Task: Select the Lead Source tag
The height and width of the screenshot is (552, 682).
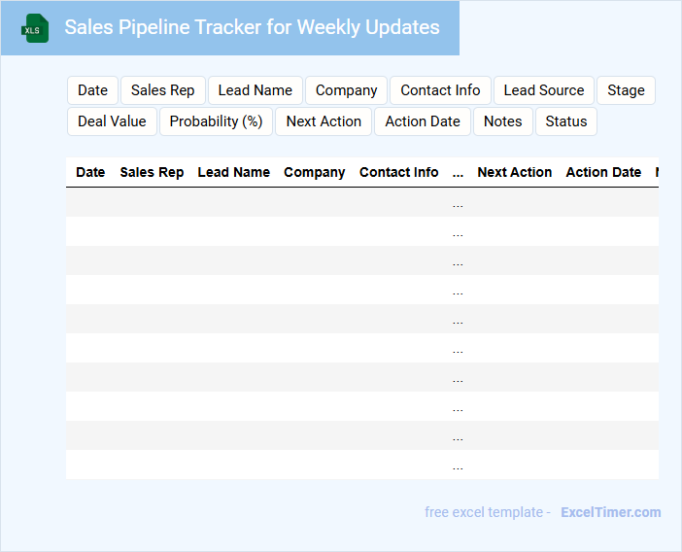Action: [x=544, y=90]
